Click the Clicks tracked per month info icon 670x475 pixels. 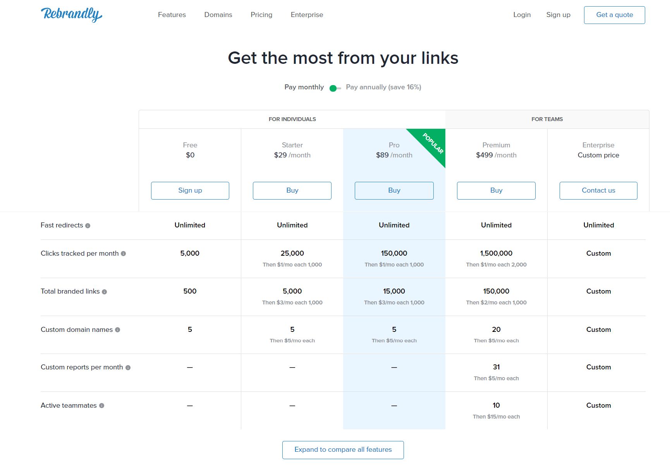[124, 253]
